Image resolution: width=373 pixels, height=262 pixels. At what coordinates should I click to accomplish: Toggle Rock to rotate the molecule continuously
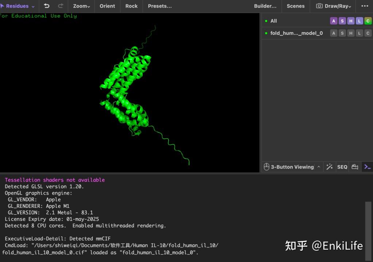(x=131, y=6)
